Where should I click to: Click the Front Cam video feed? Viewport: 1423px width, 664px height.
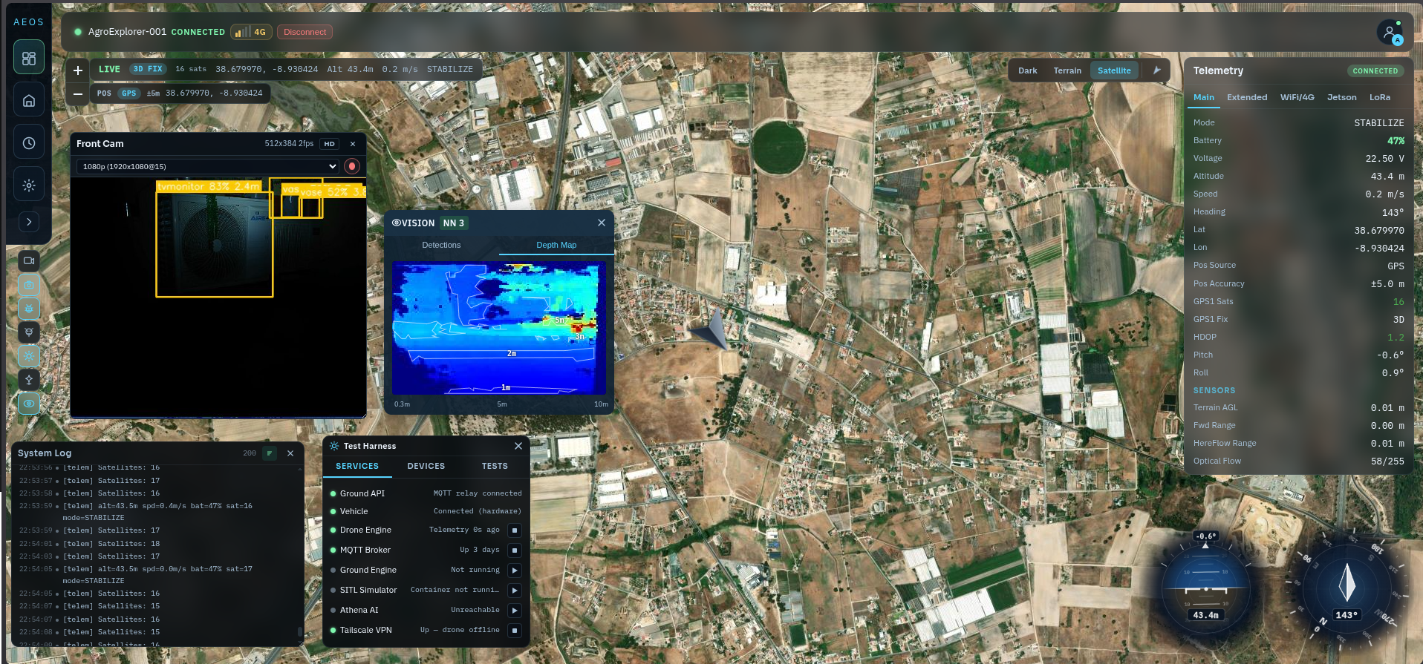coord(218,297)
